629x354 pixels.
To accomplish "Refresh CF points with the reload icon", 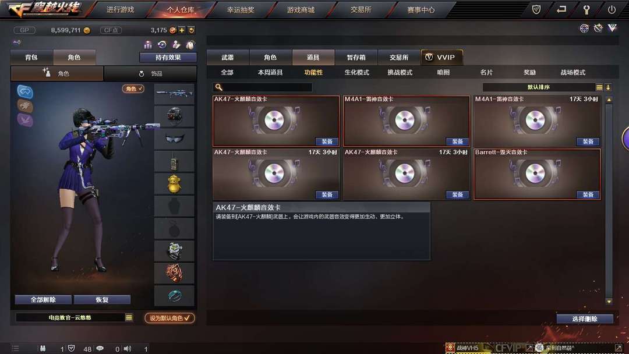I will tap(192, 30).
